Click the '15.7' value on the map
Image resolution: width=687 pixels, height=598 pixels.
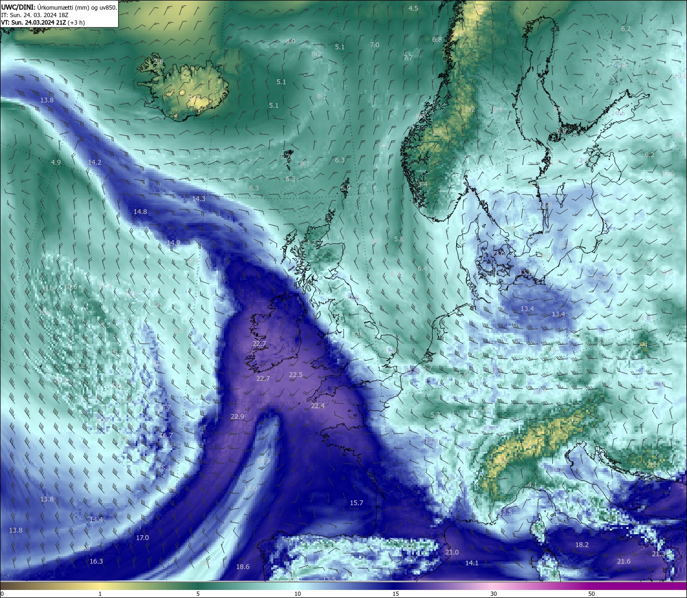(x=356, y=503)
